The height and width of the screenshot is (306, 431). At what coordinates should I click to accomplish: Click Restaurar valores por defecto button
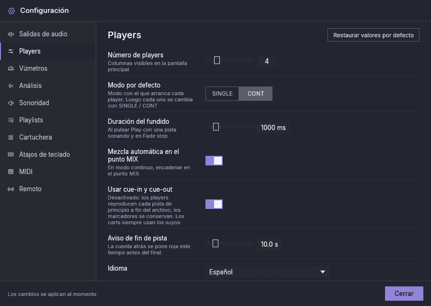(373, 35)
